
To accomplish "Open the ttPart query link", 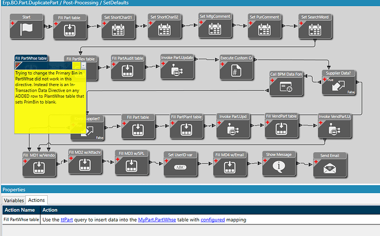I will [x=67, y=220].
